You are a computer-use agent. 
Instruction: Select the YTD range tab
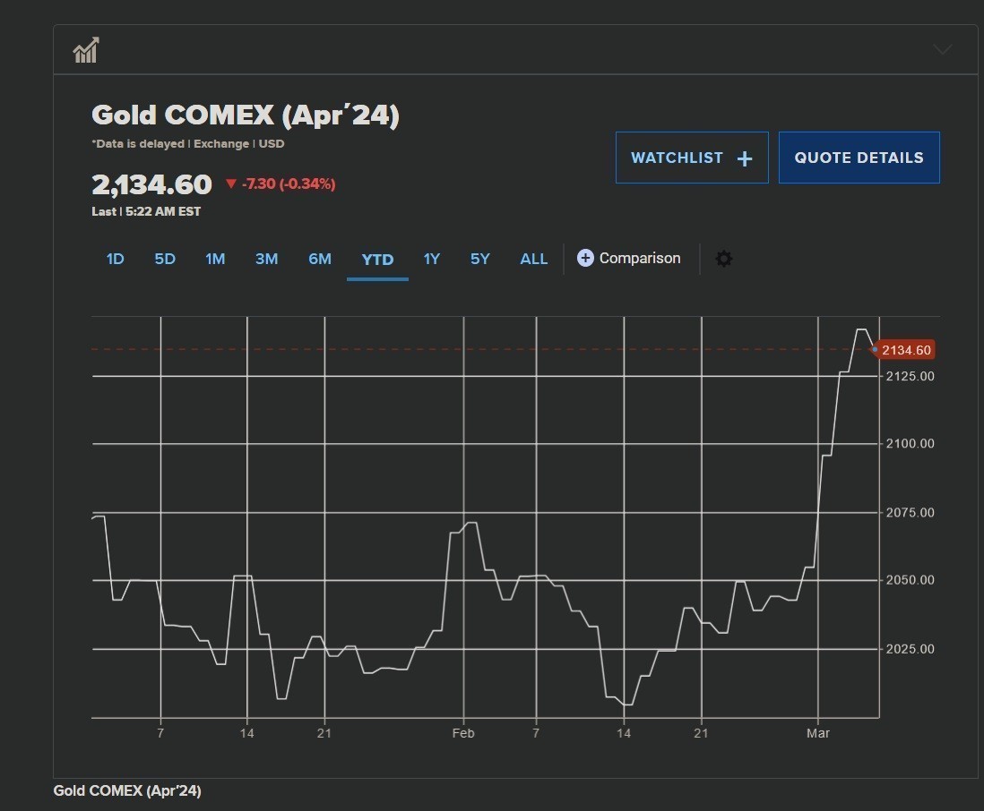click(x=377, y=260)
